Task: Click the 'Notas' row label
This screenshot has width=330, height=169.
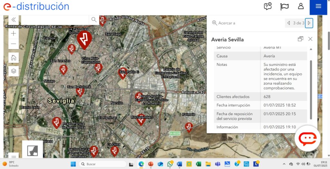Action: pos(222,65)
